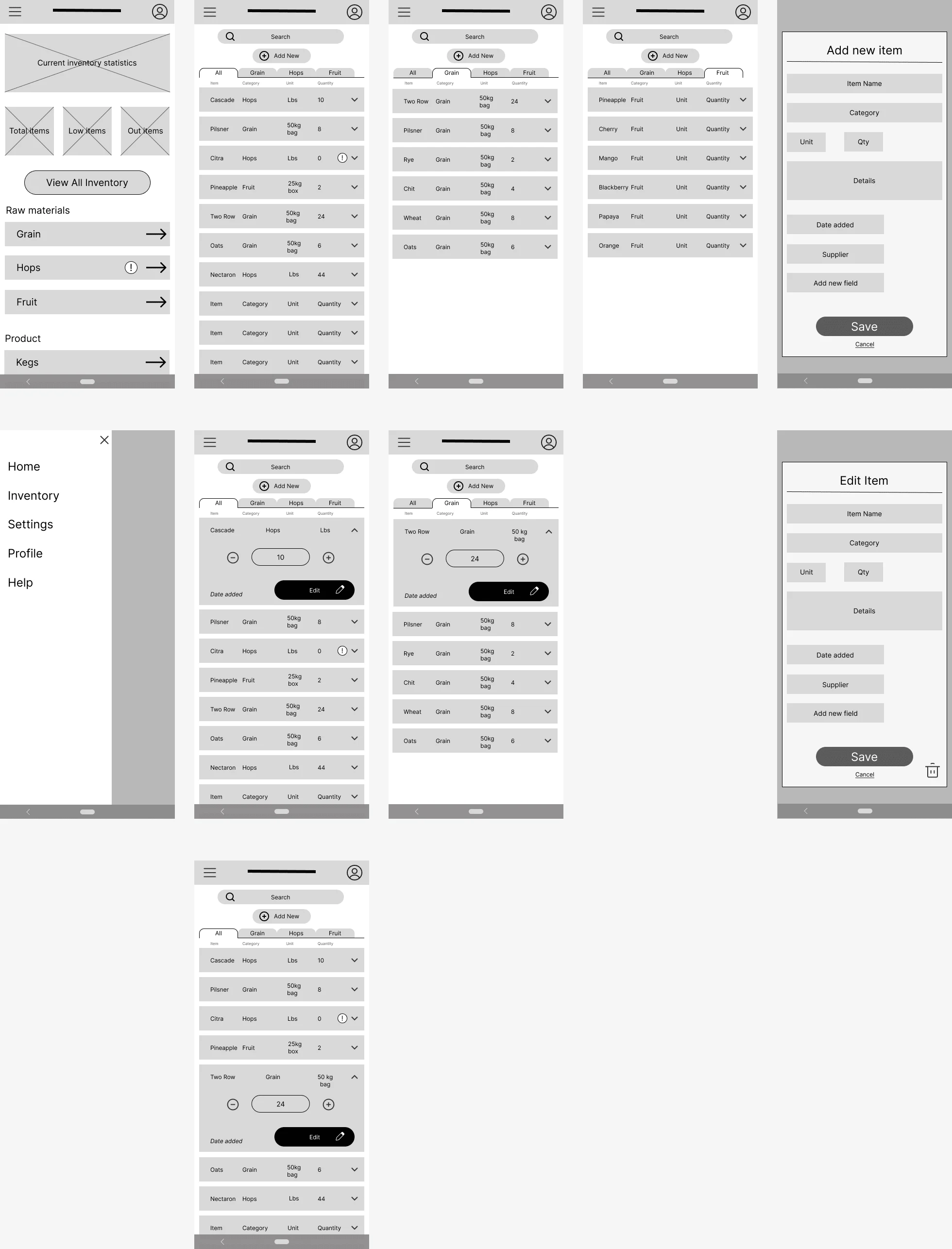Click the Cancel link in Edit Item panel
Image resolution: width=952 pixels, height=1249 pixels.
coord(864,774)
